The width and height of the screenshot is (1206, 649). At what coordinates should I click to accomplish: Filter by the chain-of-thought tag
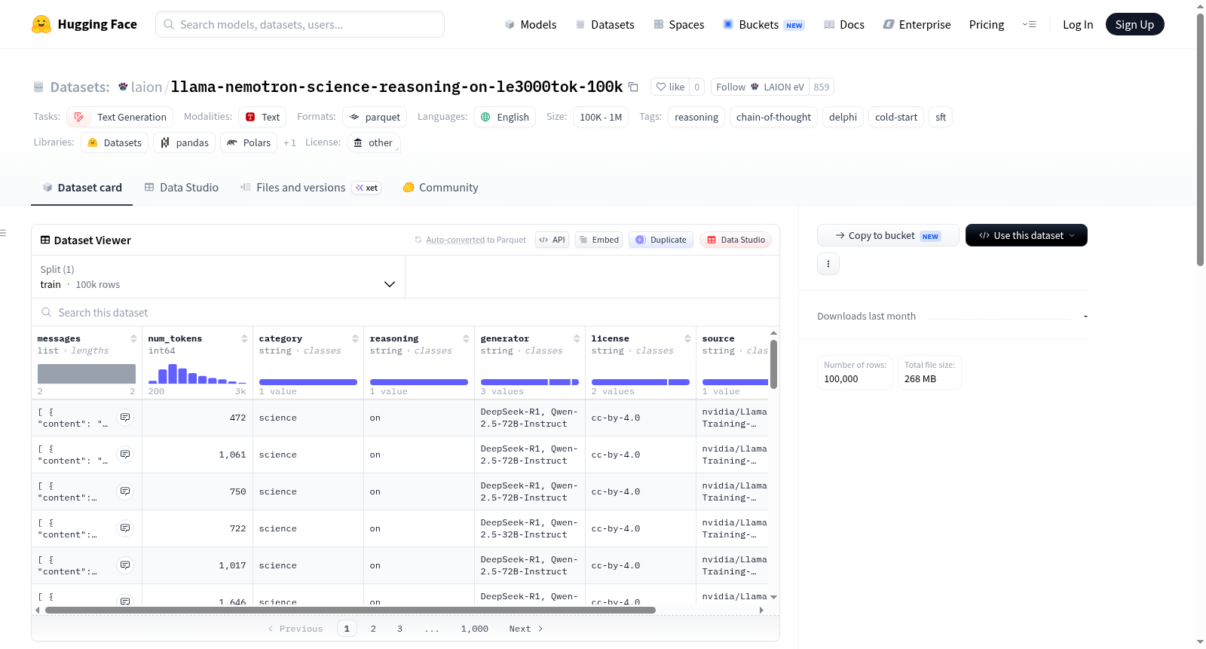click(x=773, y=117)
